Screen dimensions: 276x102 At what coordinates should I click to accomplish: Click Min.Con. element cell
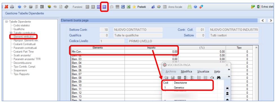[x=98, y=52]
